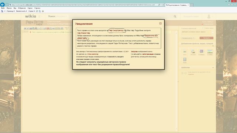Open the Wikia Licensing link
The height and width of the screenshot is (133, 237).
coord(93,54)
